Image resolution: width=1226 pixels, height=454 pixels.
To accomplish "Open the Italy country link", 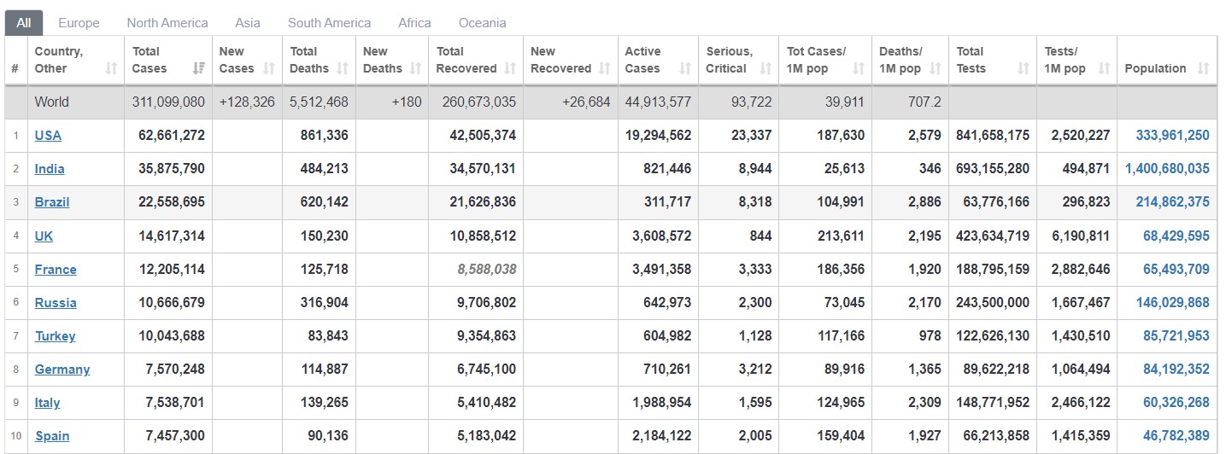I will coord(47,402).
